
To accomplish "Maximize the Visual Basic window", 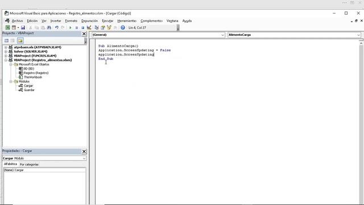I will [346, 13].
